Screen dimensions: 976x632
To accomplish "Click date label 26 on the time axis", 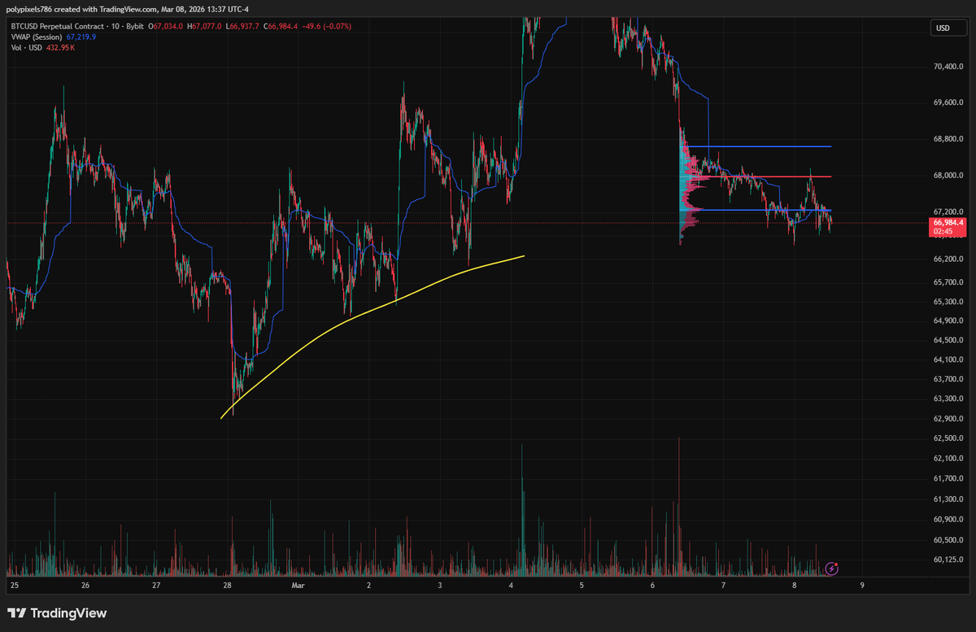I will [x=85, y=585].
